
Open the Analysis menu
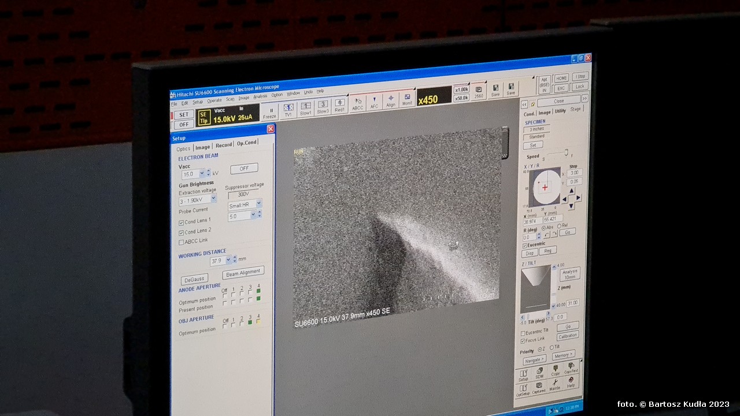pos(260,96)
